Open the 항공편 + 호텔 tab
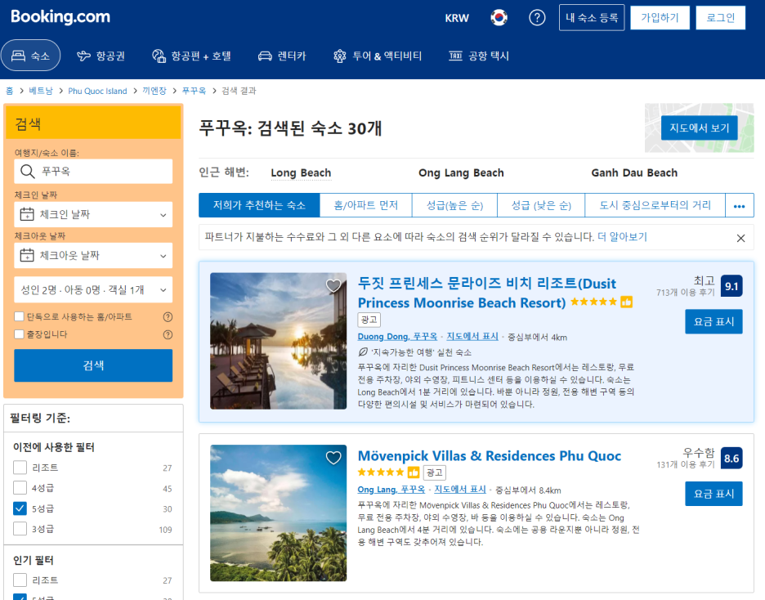 pos(192,56)
